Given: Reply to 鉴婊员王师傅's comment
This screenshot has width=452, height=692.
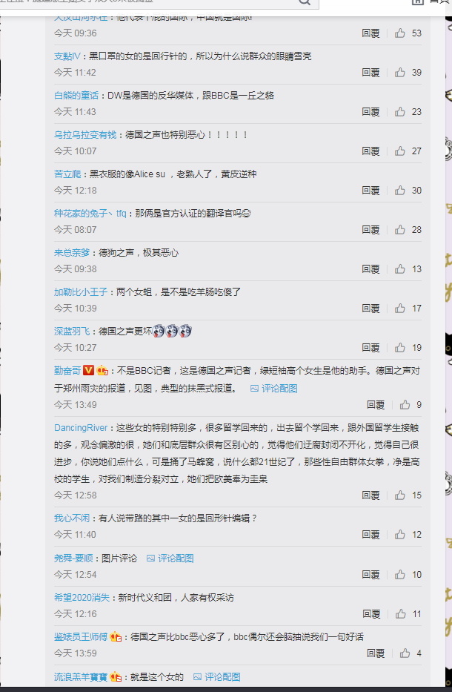Looking at the screenshot, I should 376,653.
